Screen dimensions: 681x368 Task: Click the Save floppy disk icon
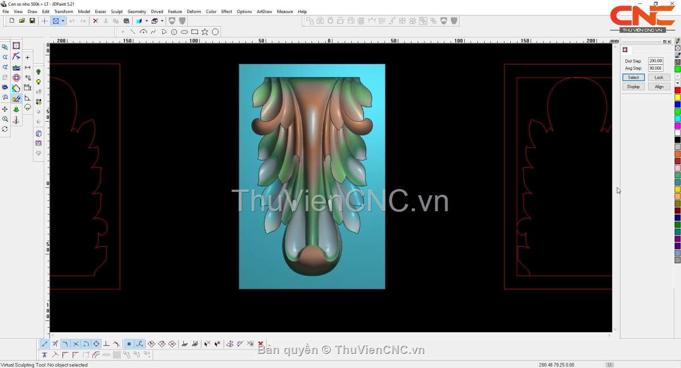[32, 21]
